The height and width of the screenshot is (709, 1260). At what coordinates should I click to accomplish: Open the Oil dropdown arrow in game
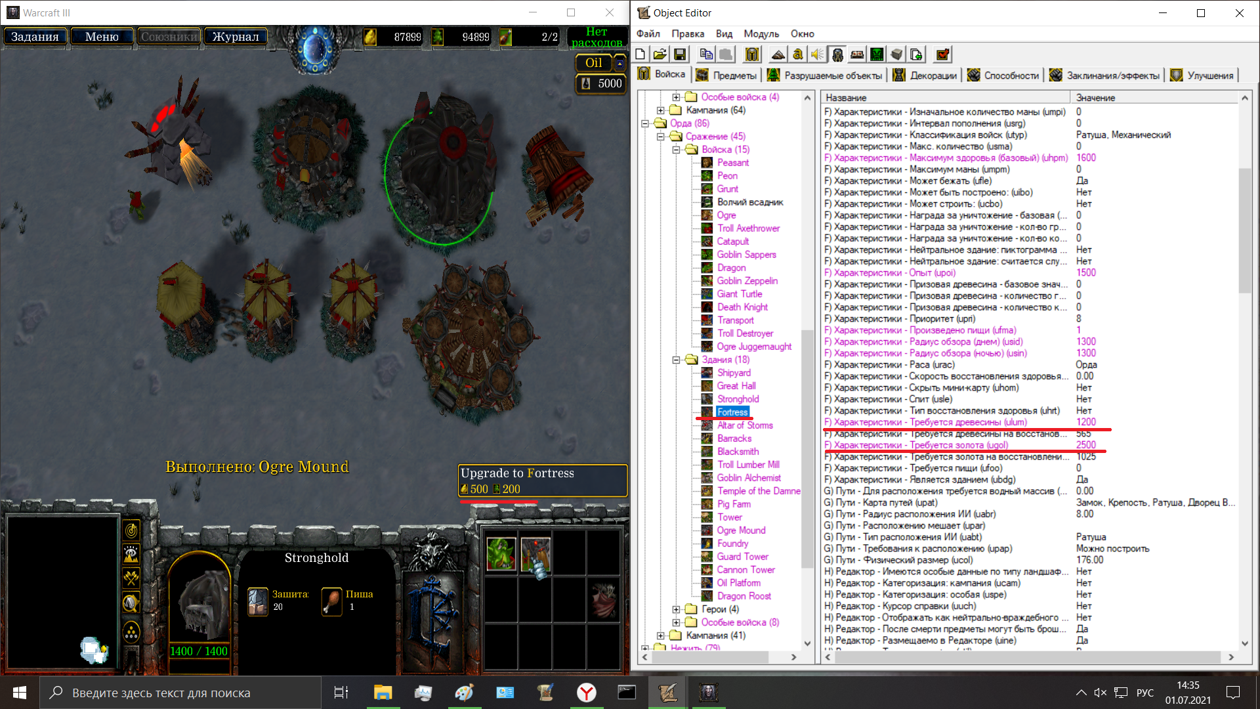coord(619,63)
